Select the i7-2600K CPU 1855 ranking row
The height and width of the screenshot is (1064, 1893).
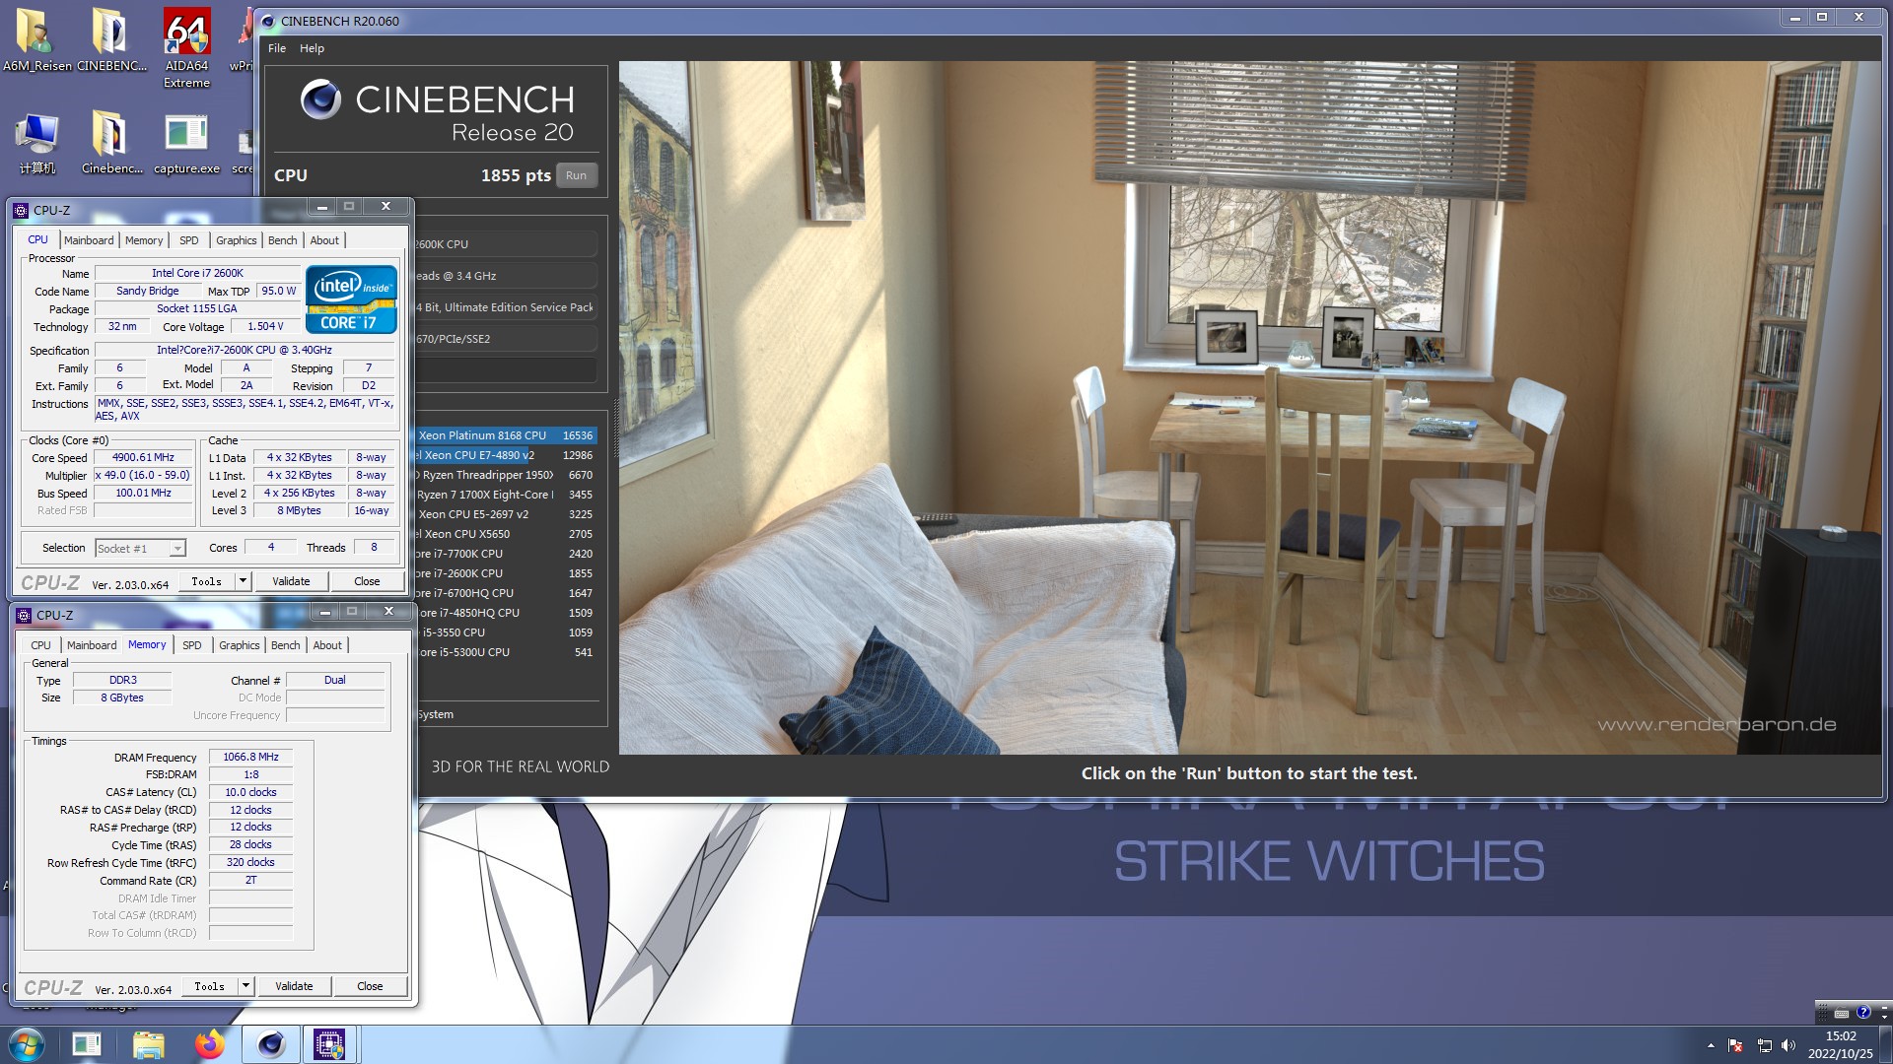coord(505,573)
